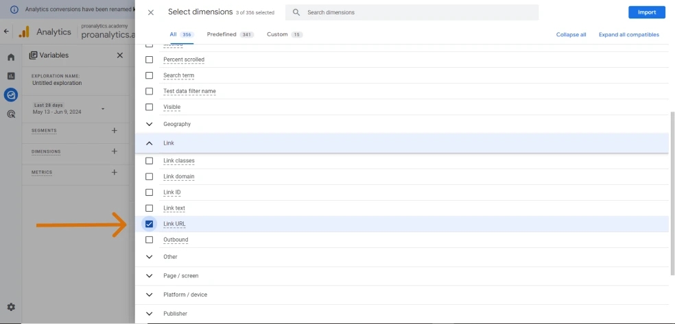Click the Link ID label text
The width and height of the screenshot is (675, 324).
coord(171,192)
